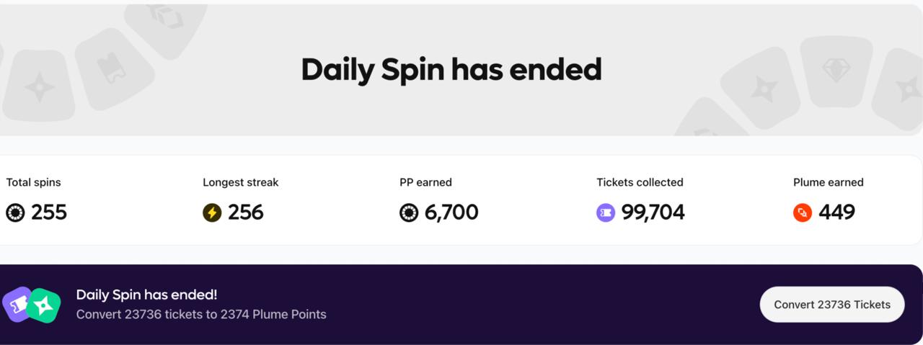
Task: Click the purple Tickets collected icon
Action: [606, 212]
